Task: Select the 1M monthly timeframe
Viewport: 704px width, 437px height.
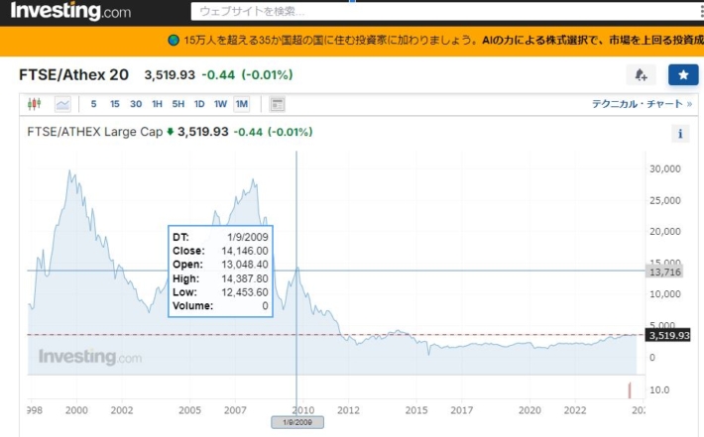Action: point(242,104)
